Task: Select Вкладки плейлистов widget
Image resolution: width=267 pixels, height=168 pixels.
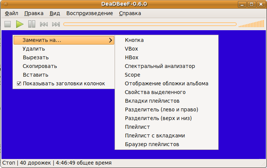Action: click(166, 101)
